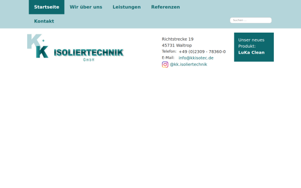The height and width of the screenshot is (188, 301).
Task: Select the text 45731 Waltrop
Action: pyautogui.click(x=177, y=46)
